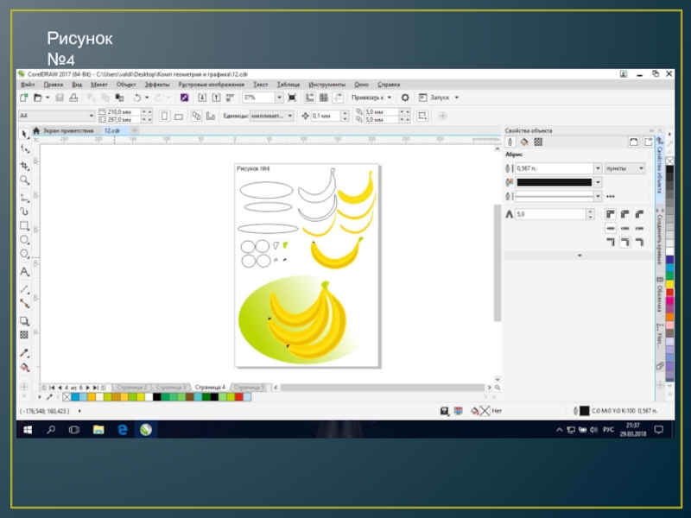This screenshot has width=691, height=518.
Task: Select the beveled corner style
Action: click(x=639, y=213)
